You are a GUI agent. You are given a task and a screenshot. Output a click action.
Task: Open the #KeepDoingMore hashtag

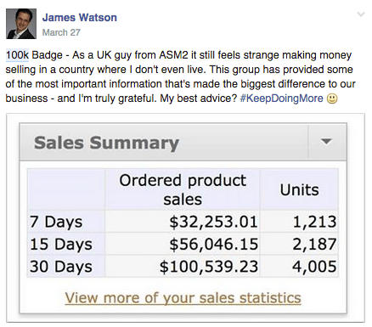click(x=281, y=99)
